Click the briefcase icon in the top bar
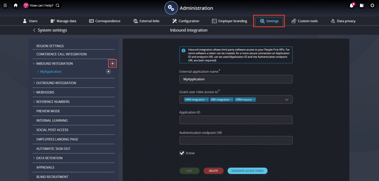379x181 pixels. coord(362,5)
